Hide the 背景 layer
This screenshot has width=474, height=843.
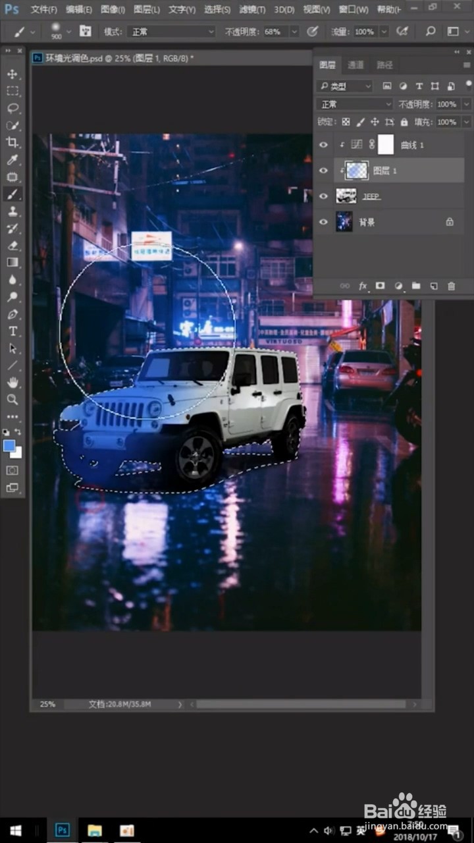(x=323, y=222)
